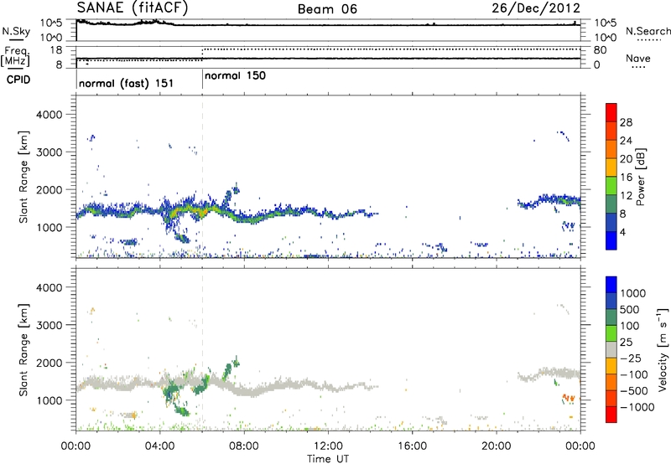Click the green velocity patch near 07:30 UT
The height and width of the screenshot is (464, 671).
pos(230,369)
